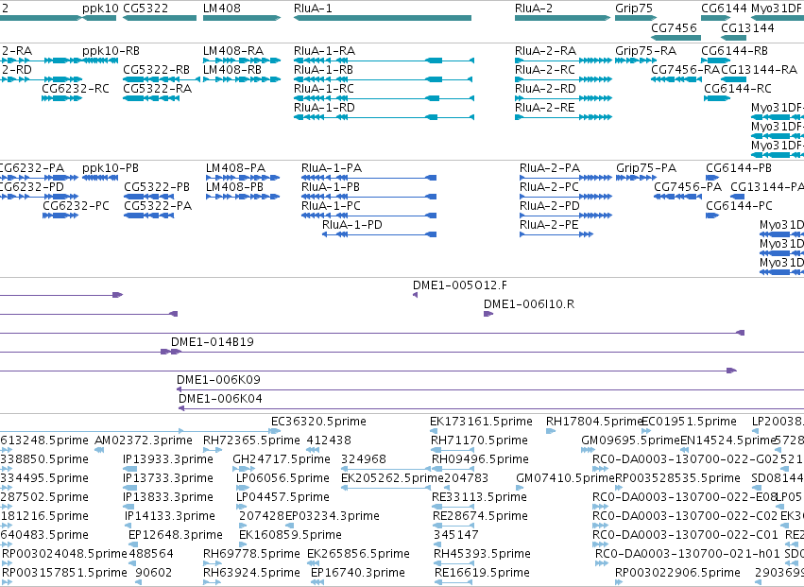Click the CG6232-RC transcript label
Image resolution: width=804 pixels, height=587 pixels.
tap(76, 89)
